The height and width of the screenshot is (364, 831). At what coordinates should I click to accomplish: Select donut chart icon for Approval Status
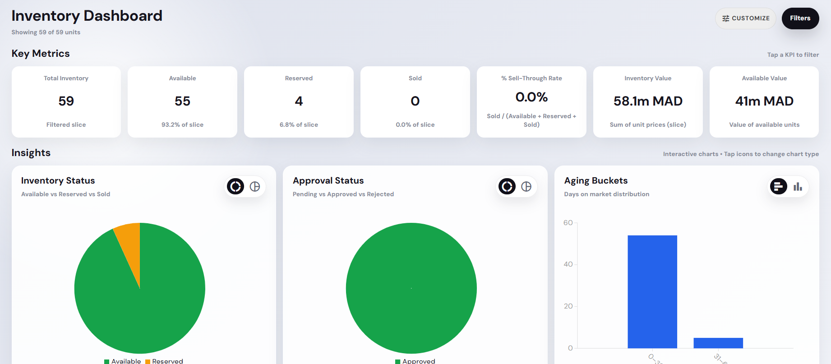tap(507, 186)
